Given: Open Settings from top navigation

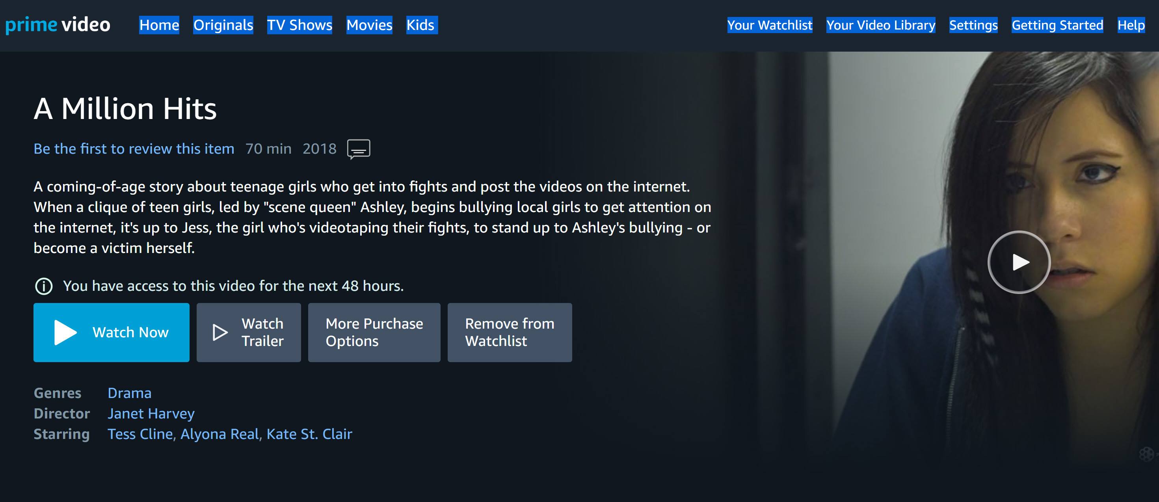Looking at the screenshot, I should (x=974, y=25).
